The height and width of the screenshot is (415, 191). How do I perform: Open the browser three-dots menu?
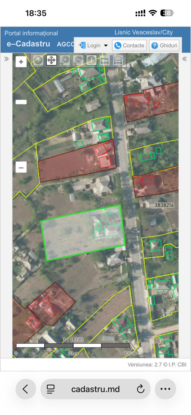coord(165,389)
